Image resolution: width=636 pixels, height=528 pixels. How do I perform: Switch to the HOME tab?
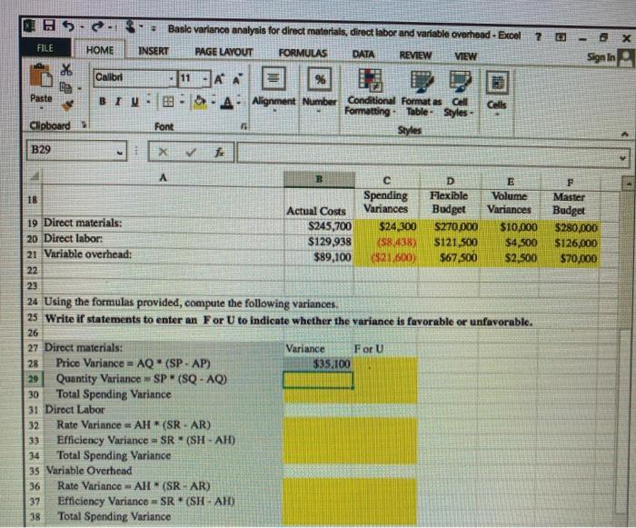tap(100, 50)
